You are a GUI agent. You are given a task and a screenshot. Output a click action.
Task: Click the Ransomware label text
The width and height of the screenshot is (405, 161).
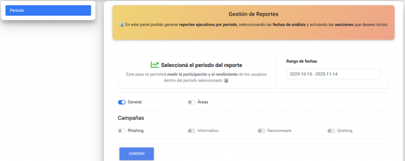(279, 131)
